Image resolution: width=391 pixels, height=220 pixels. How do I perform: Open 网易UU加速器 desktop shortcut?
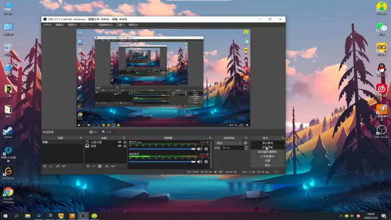pyautogui.click(x=8, y=154)
